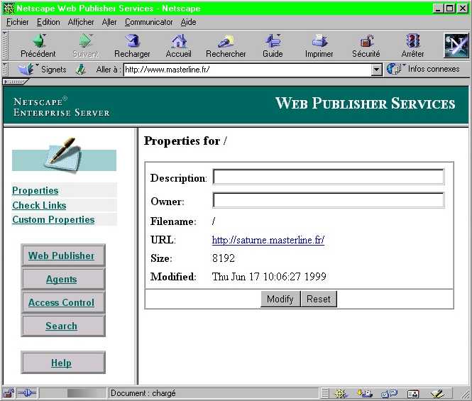Screen dimensions: 472x401
Task: Open the Communicator menu
Action: click(149, 22)
